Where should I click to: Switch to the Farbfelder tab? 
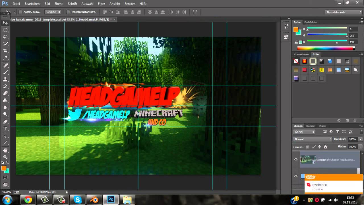point(311,22)
